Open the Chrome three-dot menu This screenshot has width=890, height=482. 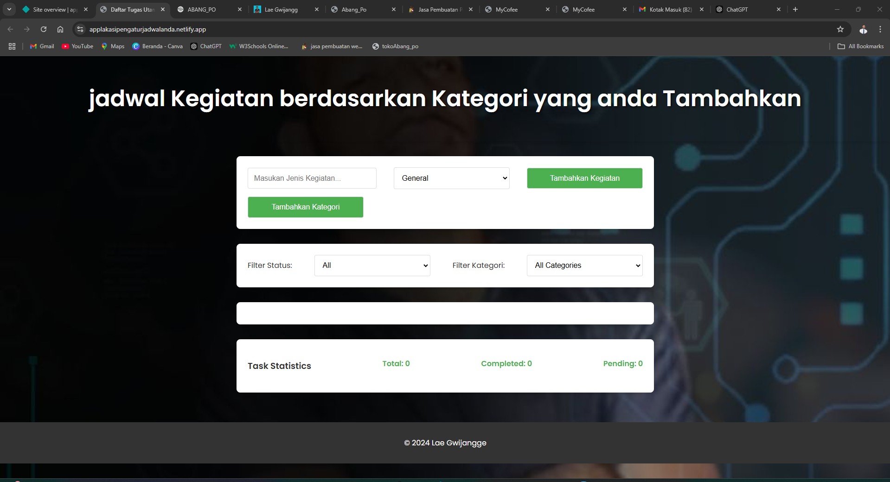(880, 29)
